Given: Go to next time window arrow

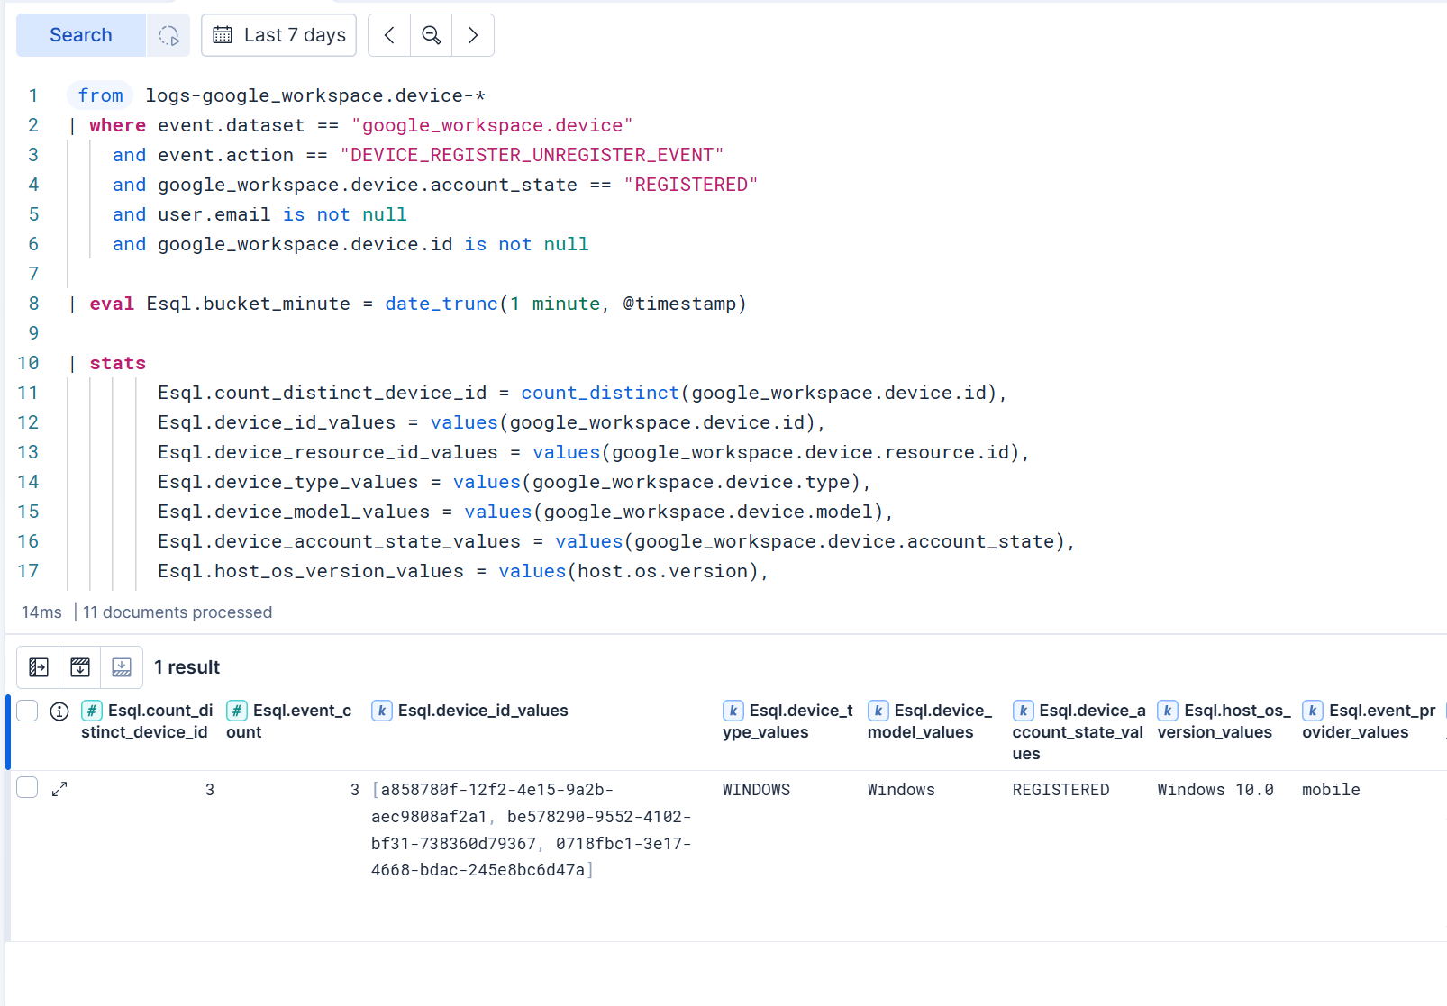Looking at the screenshot, I should click(473, 35).
